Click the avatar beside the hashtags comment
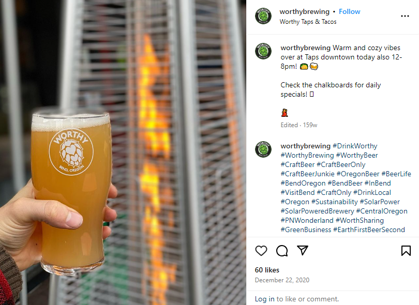This screenshot has width=419, height=305. [263, 149]
